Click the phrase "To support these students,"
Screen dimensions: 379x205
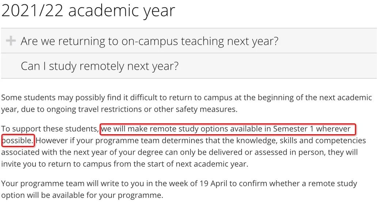coord(50,129)
